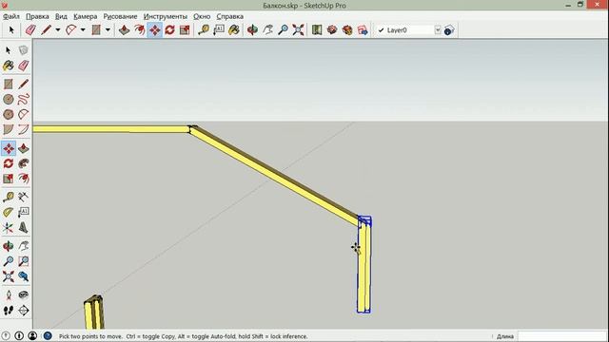The image size is (609, 342).
Task: Pick the Pie drawing tool
Action: (9, 129)
